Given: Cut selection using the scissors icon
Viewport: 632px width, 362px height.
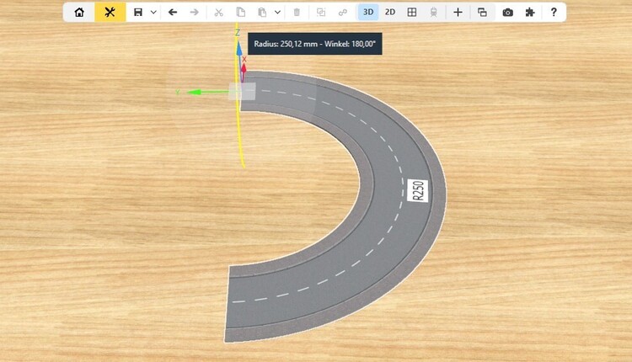Looking at the screenshot, I should pyautogui.click(x=218, y=13).
